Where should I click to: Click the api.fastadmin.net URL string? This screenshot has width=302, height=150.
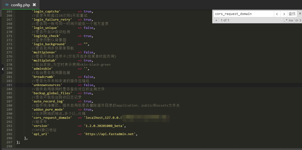tap(111, 134)
